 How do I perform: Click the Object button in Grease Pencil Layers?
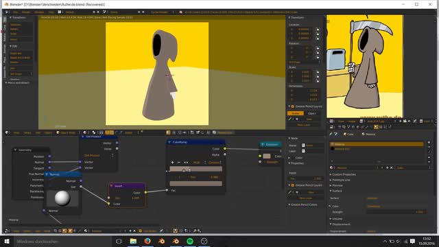[x=311, y=113]
